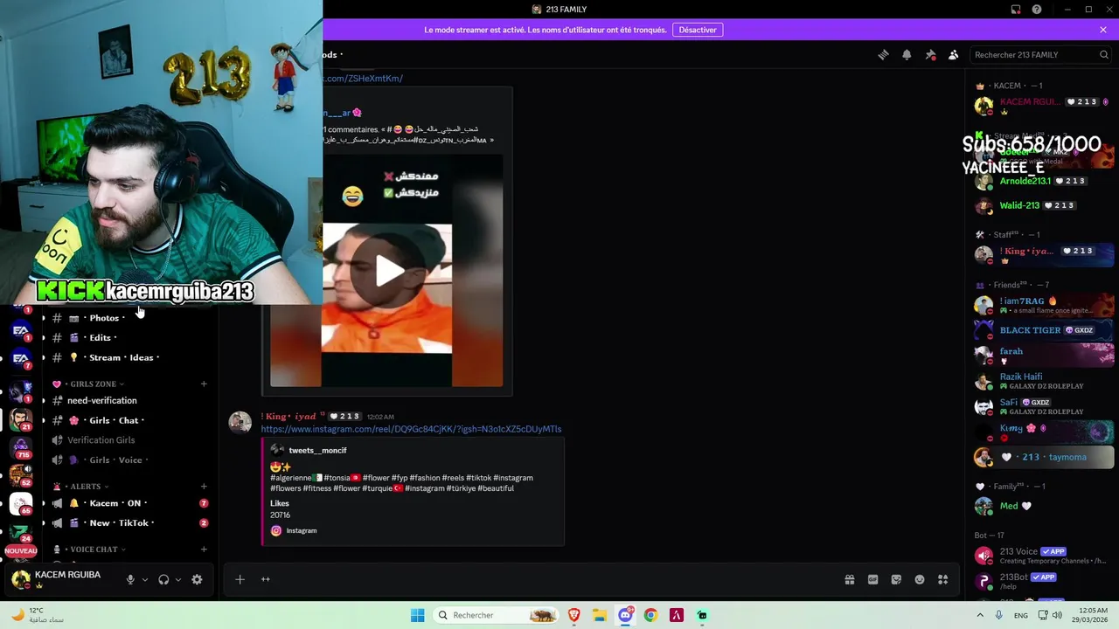Screen dimensions: 1119x629
Task: Click the NOUVEAU unread indicator
Action: tap(21, 551)
